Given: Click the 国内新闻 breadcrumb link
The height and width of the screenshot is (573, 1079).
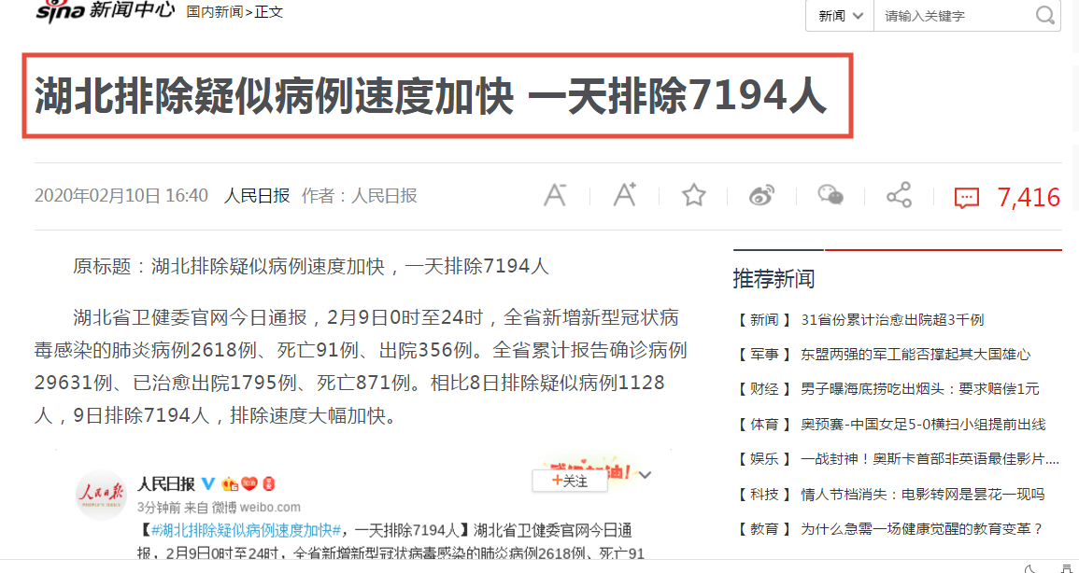Looking at the screenshot, I should 214,12.
